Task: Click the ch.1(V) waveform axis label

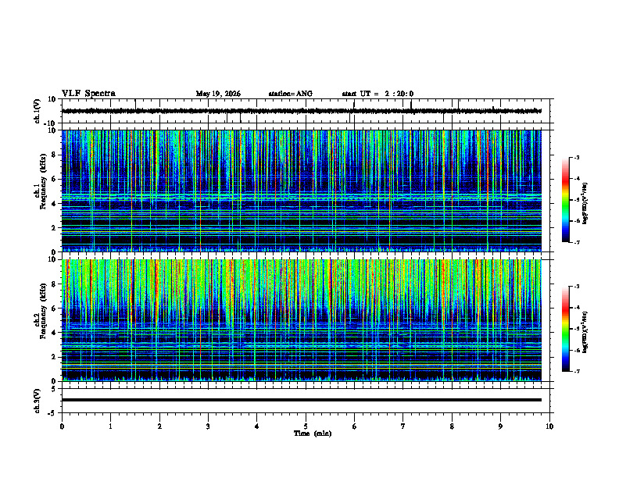Action: (38, 111)
